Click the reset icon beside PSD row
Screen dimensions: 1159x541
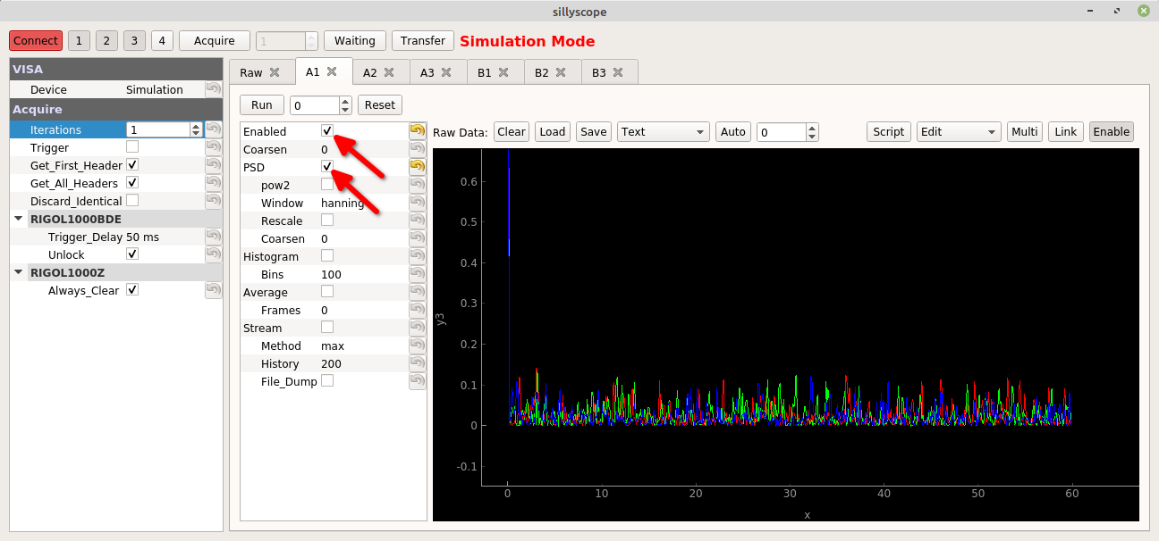[x=417, y=166]
